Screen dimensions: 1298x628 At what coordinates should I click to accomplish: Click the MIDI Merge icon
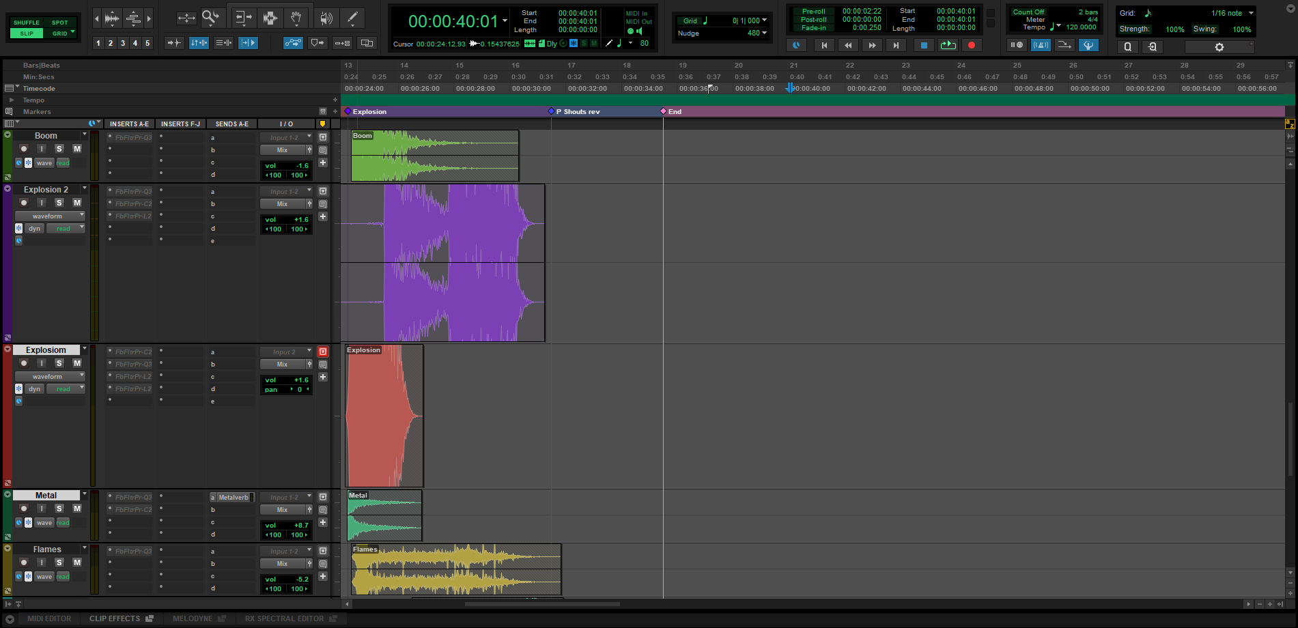tap(1064, 45)
